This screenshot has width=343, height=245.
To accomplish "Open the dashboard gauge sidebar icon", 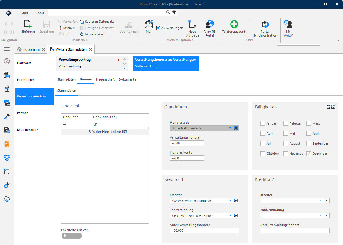I will coord(7,61).
